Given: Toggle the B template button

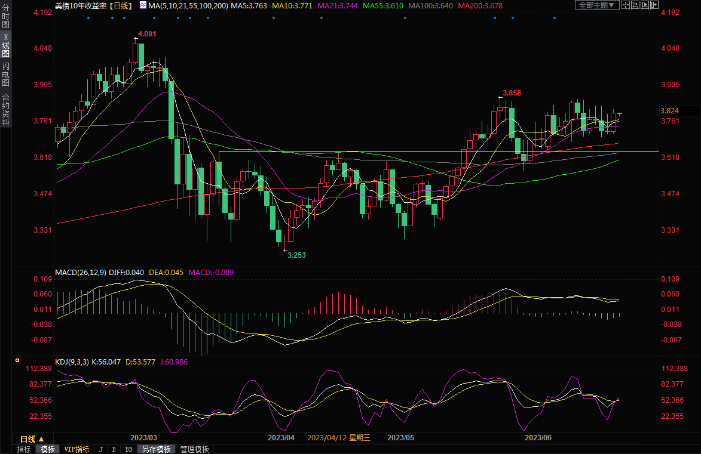Looking at the screenshot, I should [x=114, y=449].
